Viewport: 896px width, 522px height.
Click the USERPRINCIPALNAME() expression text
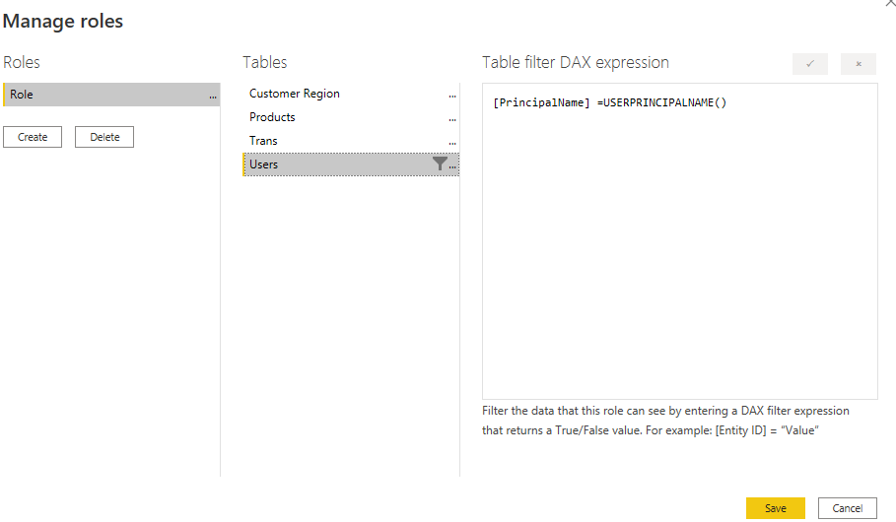[x=665, y=102]
